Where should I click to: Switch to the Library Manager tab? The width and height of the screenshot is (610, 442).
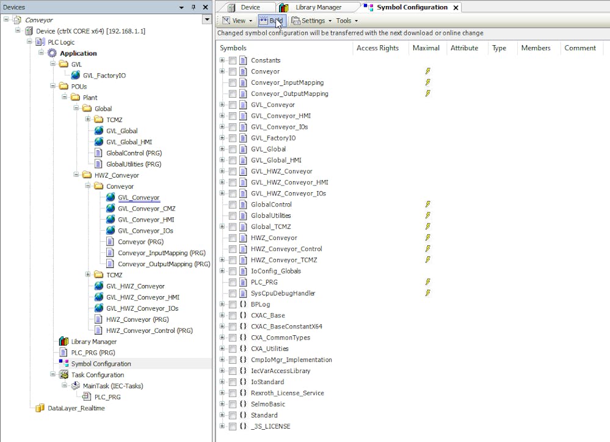click(311, 7)
